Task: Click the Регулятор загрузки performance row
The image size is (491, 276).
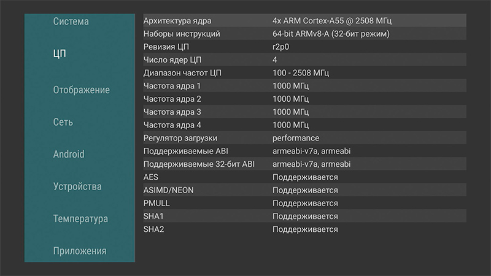Action: coord(304,138)
